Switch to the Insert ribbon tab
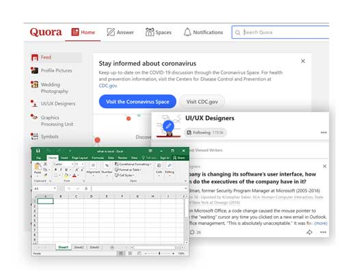Screen dimensions: 361x270 (x=64, y=158)
